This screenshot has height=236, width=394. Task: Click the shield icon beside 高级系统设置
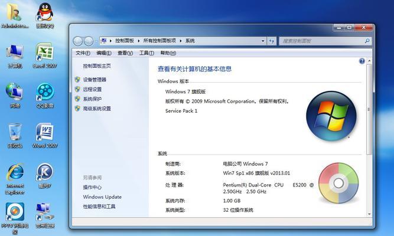point(77,109)
